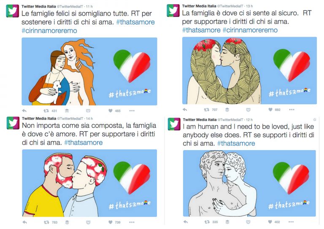Retweet the tweet with 783 retweets
The height and width of the screenshot is (229, 324).
(x=46, y=222)
